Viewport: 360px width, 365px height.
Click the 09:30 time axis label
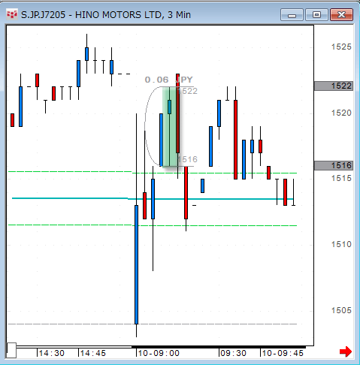(x=233, y=353)
